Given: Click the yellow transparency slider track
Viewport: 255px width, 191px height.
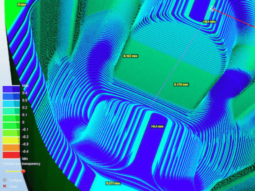Looking at the screenshot, I should click(x=13, y=171).
